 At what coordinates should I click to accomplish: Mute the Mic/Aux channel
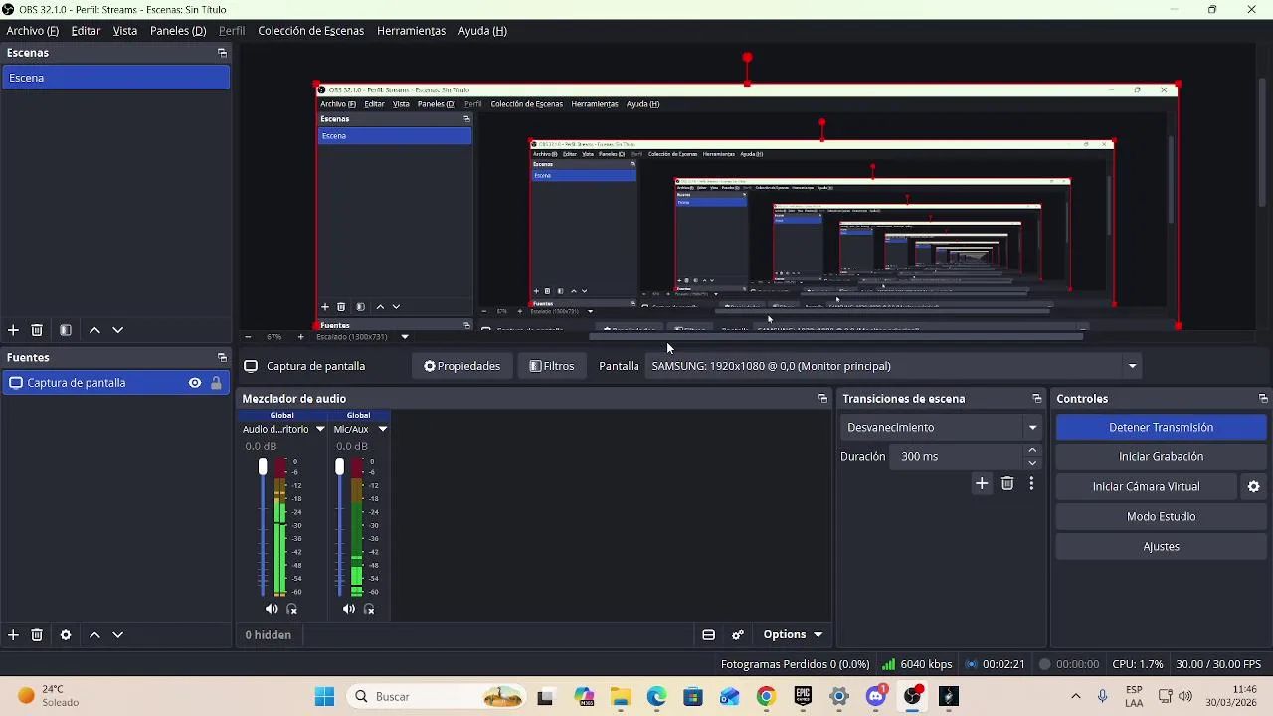[x=348, y=609]
